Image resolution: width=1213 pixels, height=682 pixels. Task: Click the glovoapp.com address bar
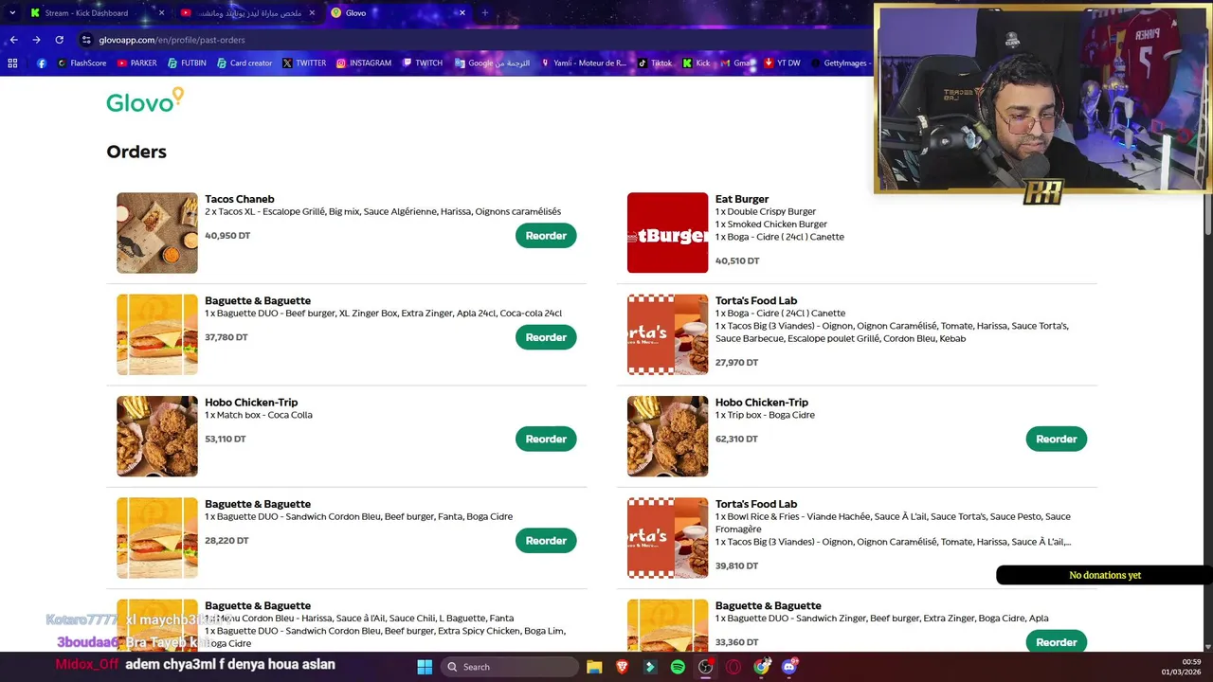pos(474,40)
